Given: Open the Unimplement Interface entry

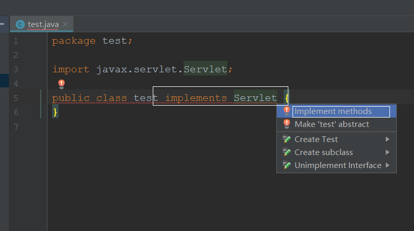Looking at the screenshot, I should (x=336, y=165).
